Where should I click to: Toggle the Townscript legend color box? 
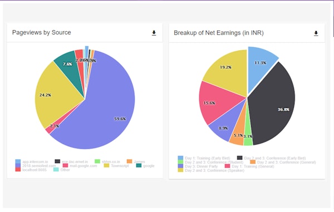click(106, 166)
